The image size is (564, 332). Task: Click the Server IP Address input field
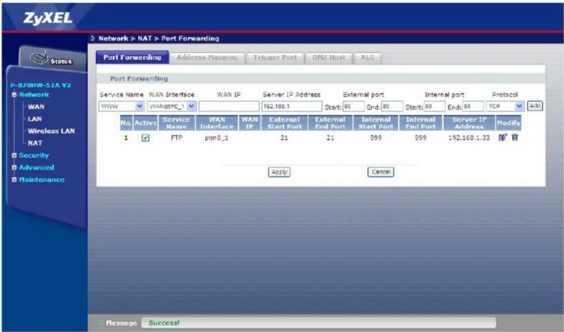coord(292,107)
